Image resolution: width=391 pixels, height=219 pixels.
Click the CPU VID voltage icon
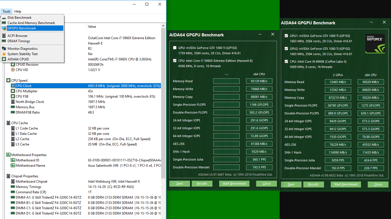pyautogui.click(x=13, y=70)
